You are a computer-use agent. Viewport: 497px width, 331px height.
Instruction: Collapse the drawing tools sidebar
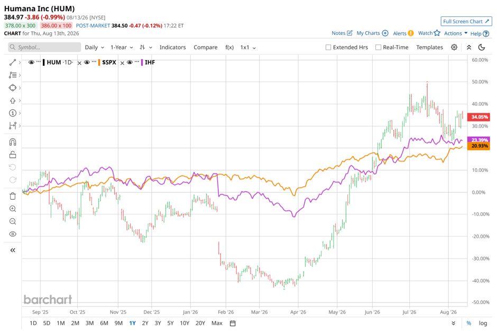(x=13, y=251)
